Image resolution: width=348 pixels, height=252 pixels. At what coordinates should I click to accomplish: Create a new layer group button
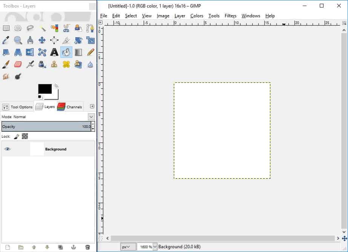click(x=21, y=247)
